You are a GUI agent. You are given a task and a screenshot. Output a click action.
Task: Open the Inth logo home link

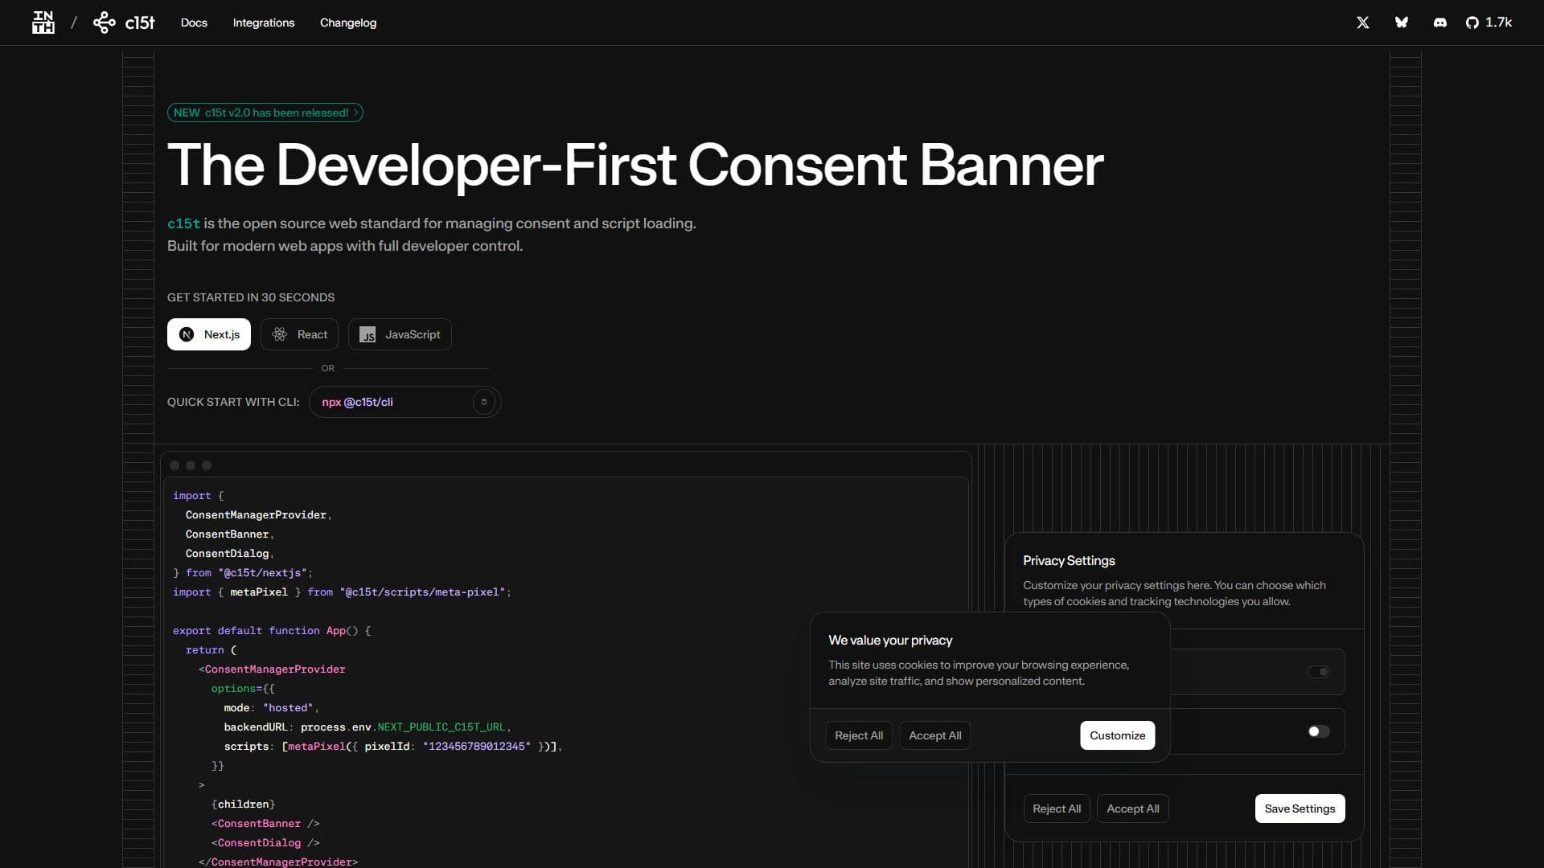[x=43, y=23]
